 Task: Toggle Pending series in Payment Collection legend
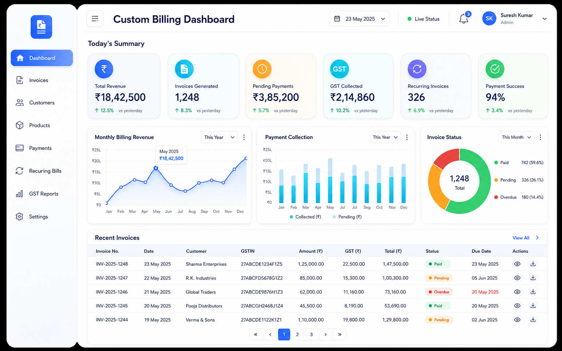(347, 217)
